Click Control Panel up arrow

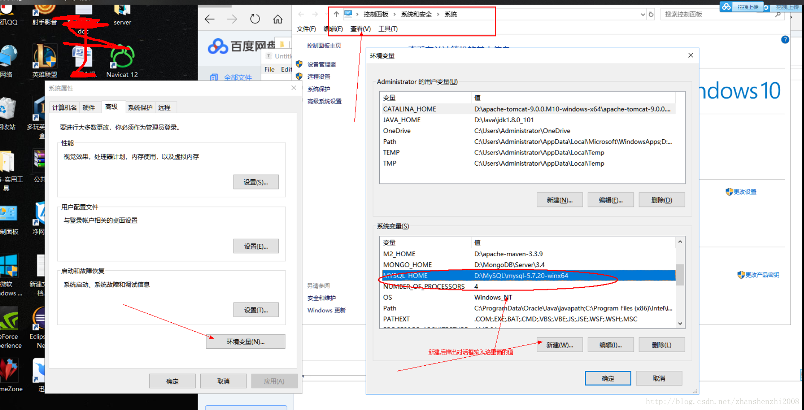(336, 14)
